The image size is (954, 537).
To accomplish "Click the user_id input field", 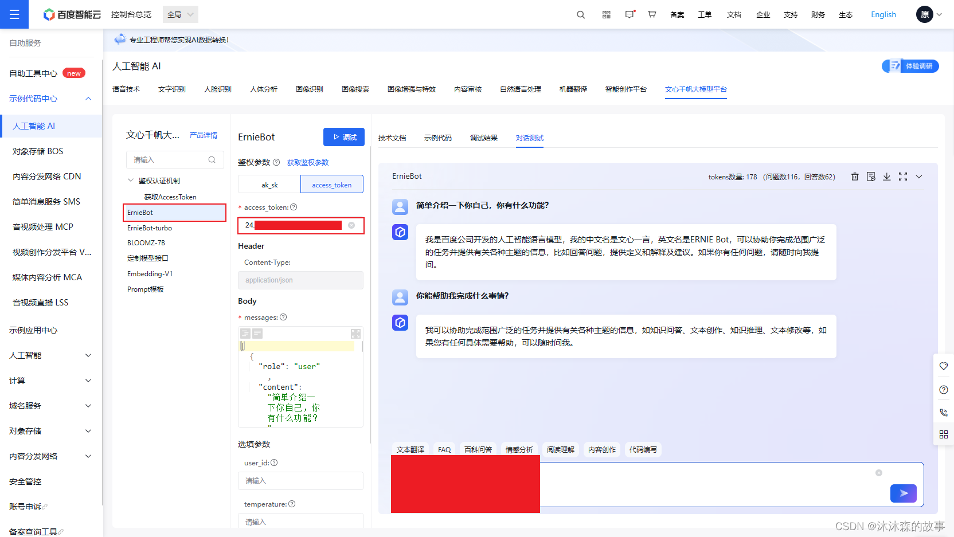I will point(300,481).
